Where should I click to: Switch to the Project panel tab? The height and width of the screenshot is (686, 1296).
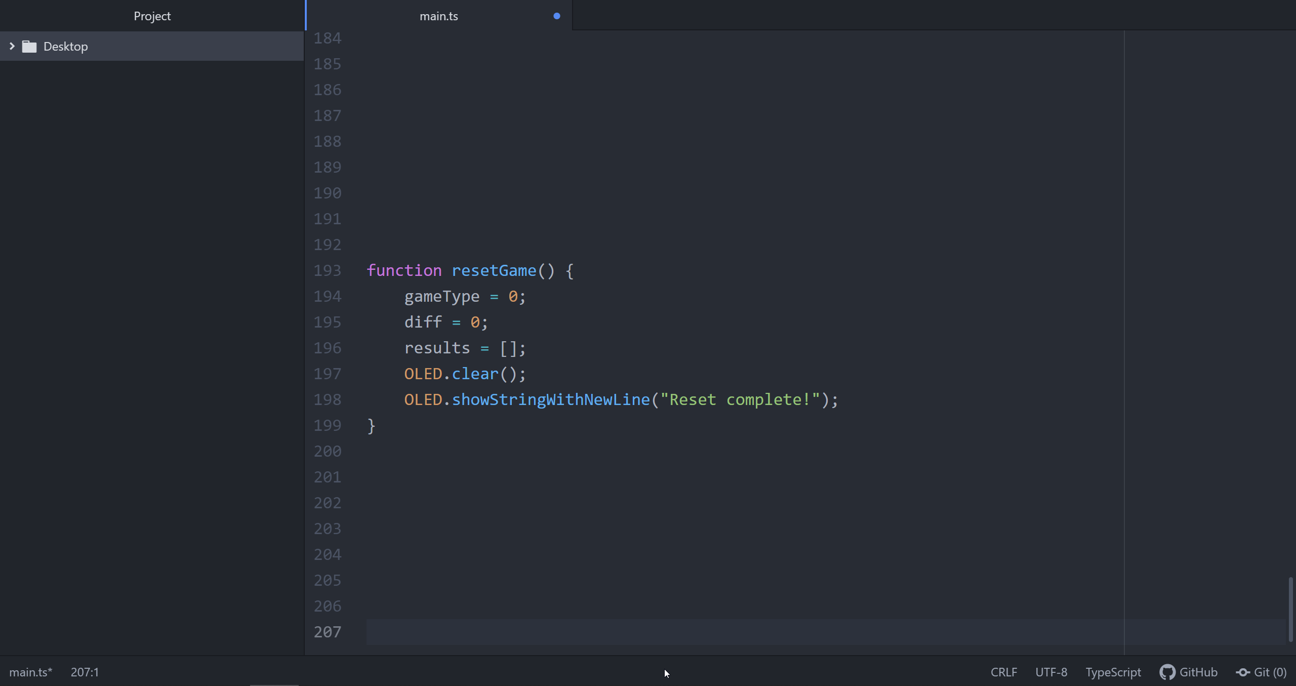point(152,16)
